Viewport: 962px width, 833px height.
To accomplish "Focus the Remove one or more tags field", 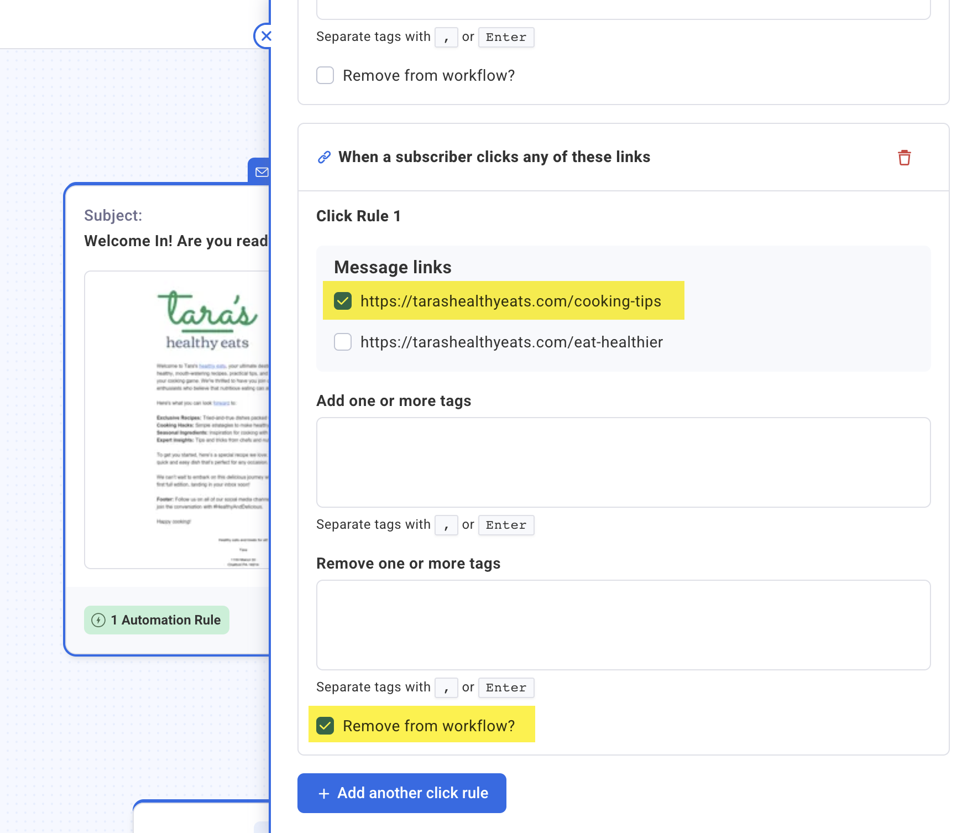I will (x=623, y=624).
